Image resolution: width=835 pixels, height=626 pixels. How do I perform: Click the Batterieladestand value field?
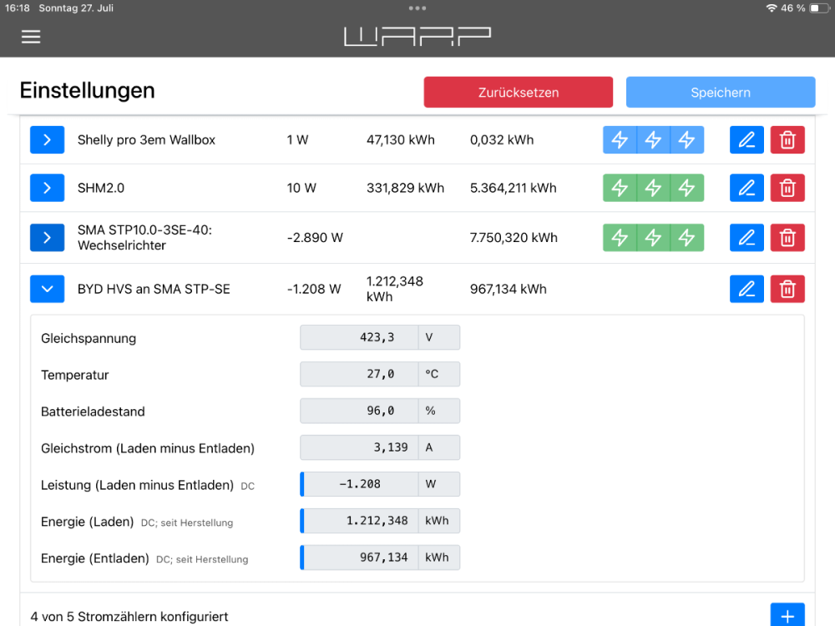pyautogui.click(x=358, y=411)
